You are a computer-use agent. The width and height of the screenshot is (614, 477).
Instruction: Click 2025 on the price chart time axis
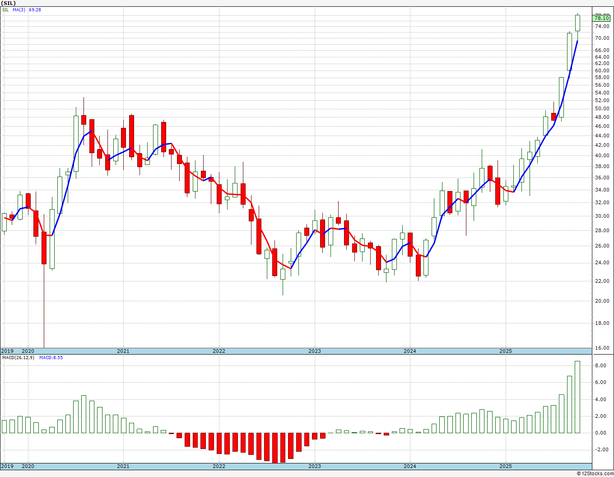(506, 351)
